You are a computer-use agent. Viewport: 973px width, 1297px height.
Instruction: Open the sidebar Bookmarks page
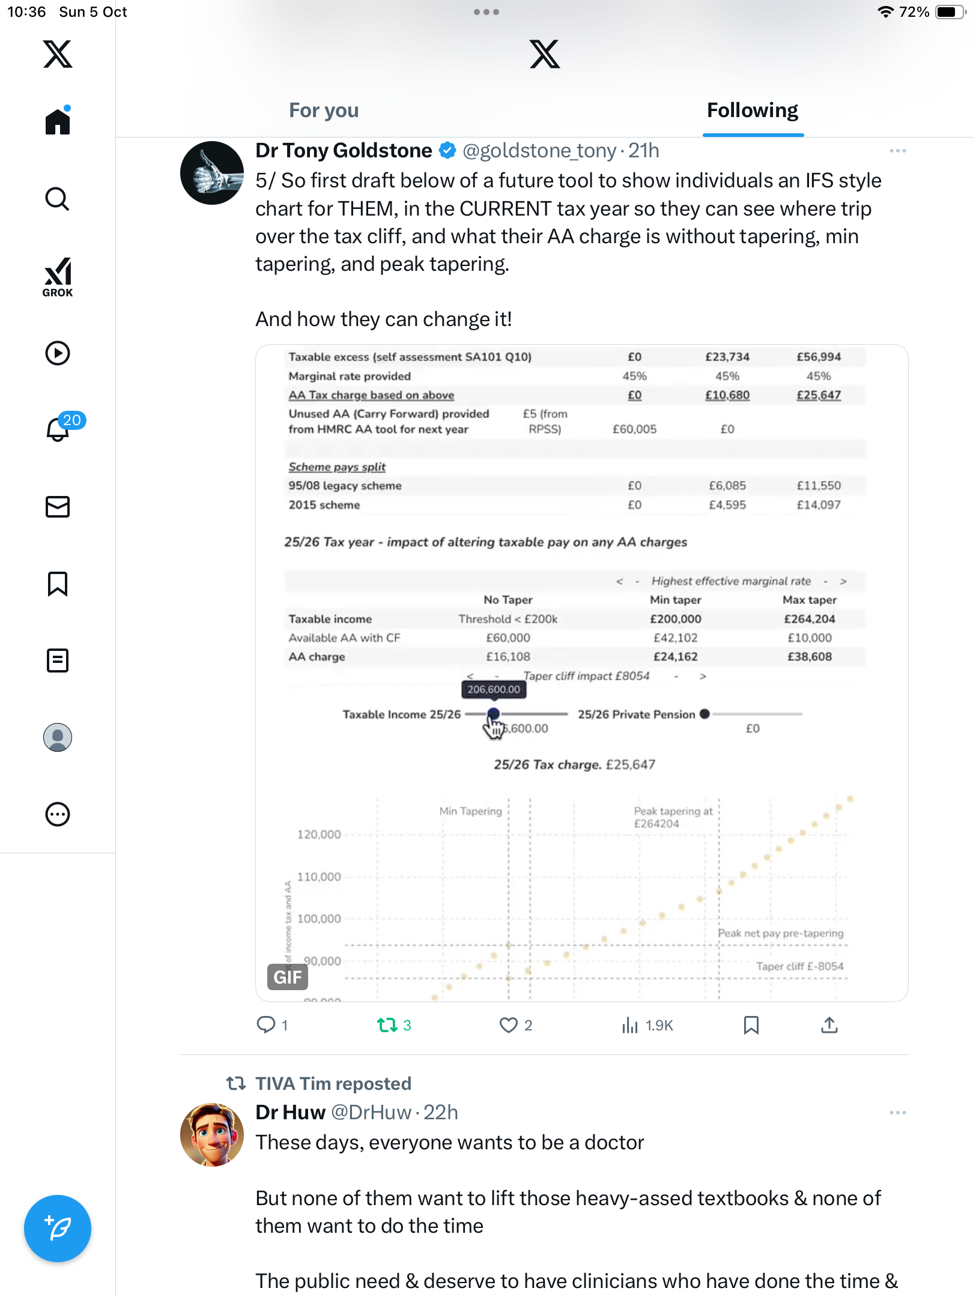click(x=58, y=584)
